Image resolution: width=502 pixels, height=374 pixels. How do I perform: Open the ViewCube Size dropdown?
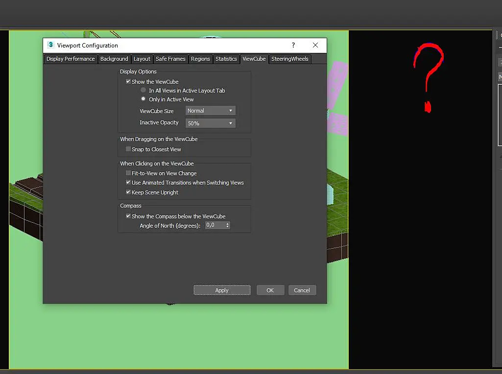(210, 111)
